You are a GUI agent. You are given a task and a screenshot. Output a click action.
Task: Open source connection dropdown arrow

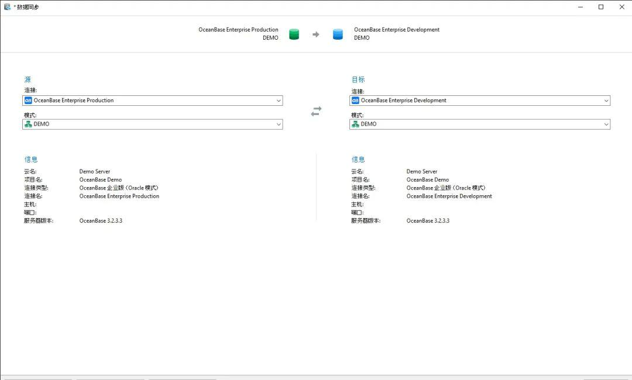(x=279, y=101)
